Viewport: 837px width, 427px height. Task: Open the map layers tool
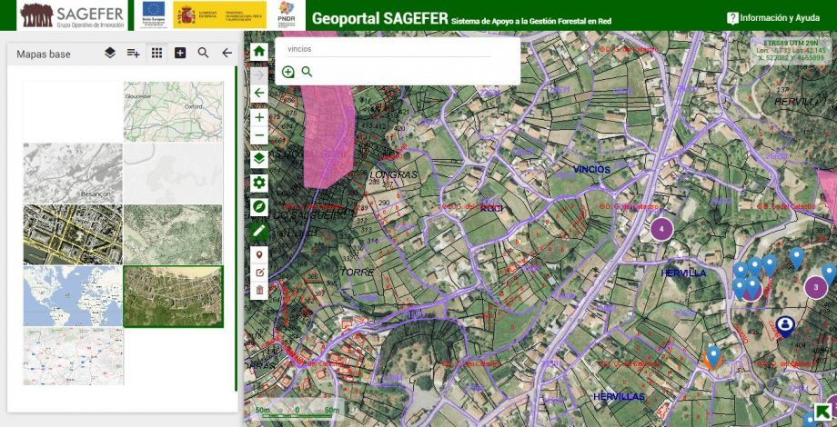pos(259,158)
